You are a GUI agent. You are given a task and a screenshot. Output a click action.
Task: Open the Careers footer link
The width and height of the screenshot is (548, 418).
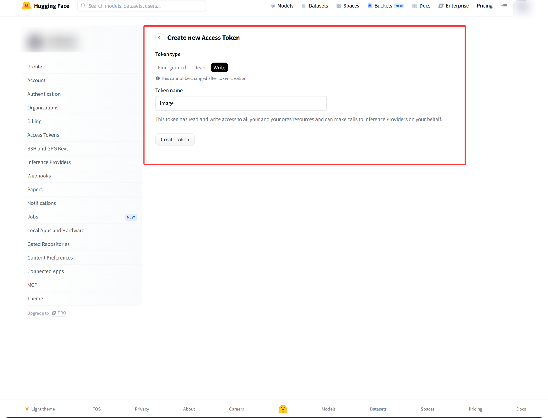click(x=236, y=409)
